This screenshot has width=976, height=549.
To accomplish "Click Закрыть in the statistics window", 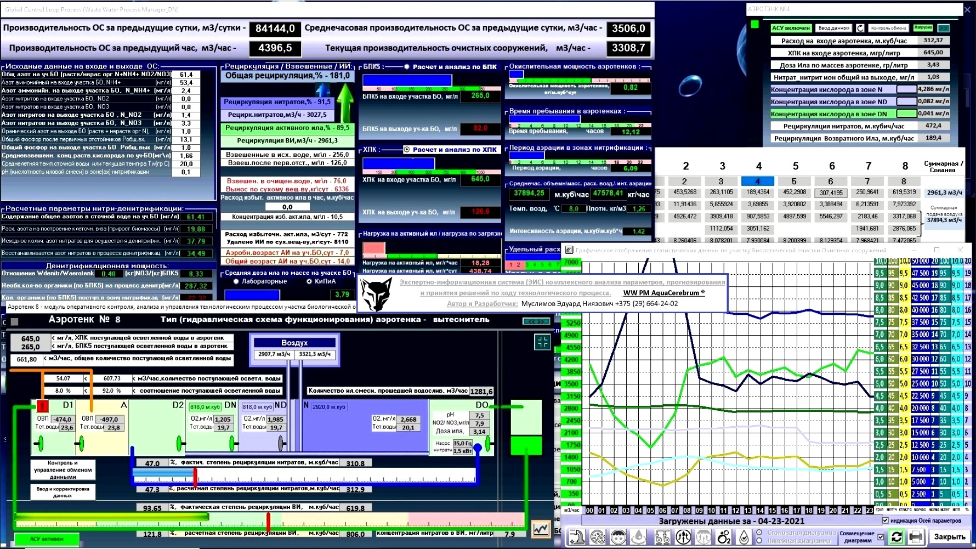I will (x=950, y=537).
